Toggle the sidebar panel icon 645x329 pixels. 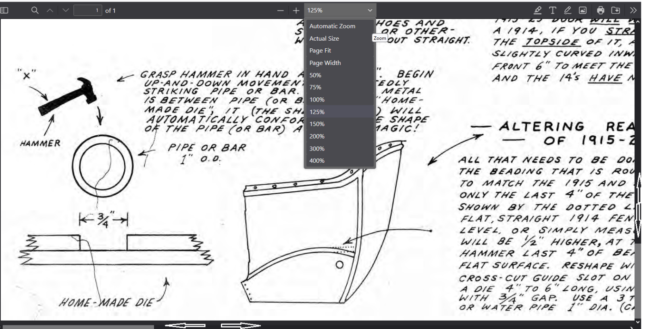coord(4,10)
